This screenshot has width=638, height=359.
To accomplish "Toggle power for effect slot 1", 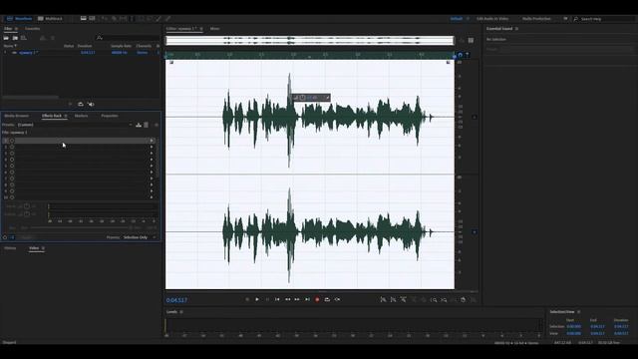I will pos(12,141).
